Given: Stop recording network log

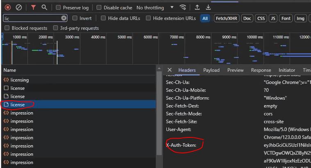Looking at the screenshot, I should click(7, 7).
